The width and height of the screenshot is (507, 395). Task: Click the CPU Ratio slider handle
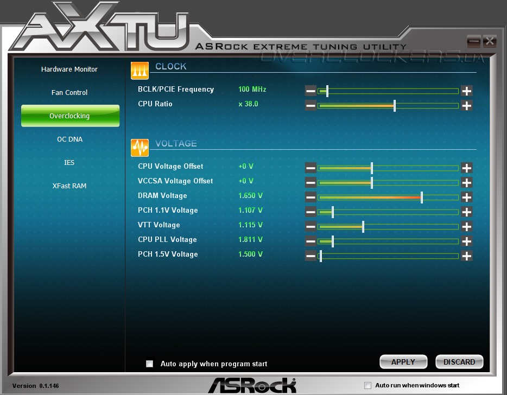pos(395,106)
